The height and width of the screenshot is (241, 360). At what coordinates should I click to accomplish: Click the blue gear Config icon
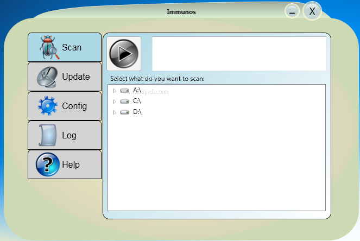(x=47, y=106)
